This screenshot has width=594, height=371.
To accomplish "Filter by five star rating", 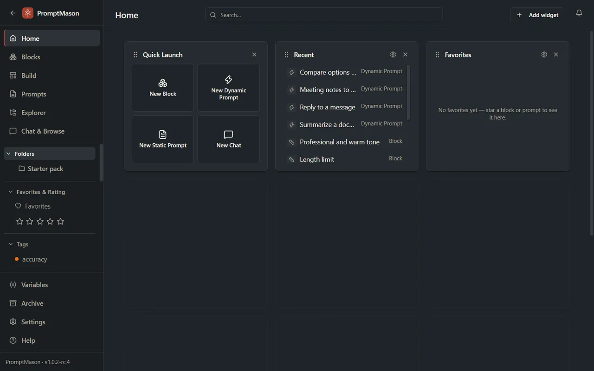I will pos(60,222).
